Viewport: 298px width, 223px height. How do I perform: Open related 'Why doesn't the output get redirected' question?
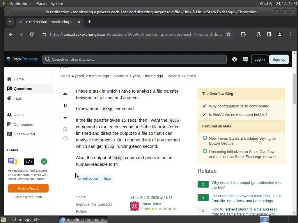click(246, 185)
